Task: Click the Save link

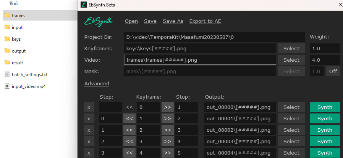Action: (150, 21)
